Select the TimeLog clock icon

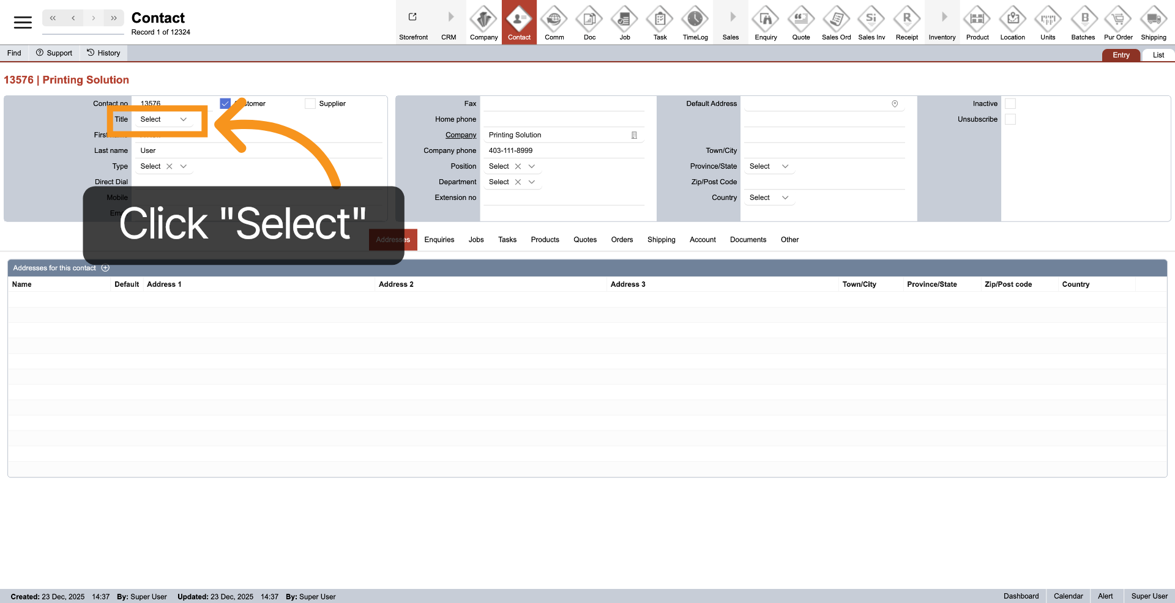pos(695,20)
